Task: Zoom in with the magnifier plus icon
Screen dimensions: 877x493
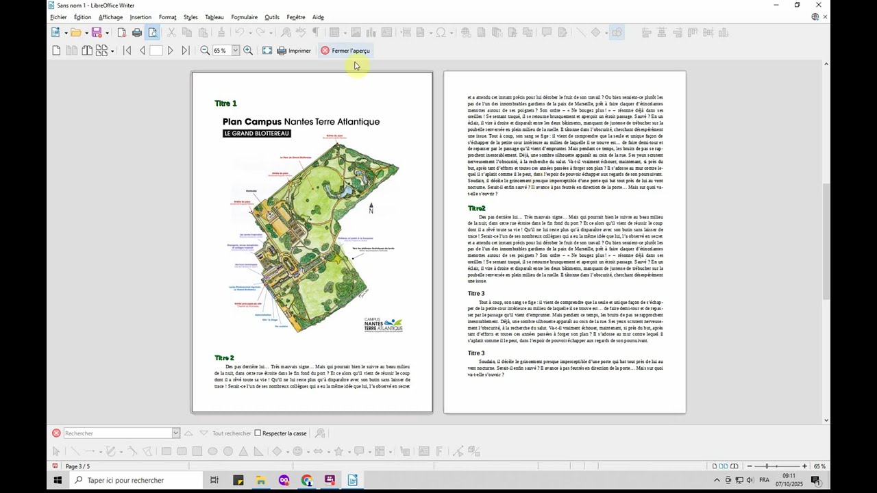Action: pyautogui.click(x=248, y=51)
